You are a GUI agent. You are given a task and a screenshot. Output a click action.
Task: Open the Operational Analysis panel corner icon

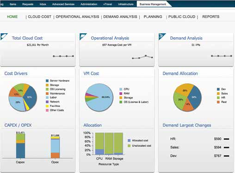(83, 36)
